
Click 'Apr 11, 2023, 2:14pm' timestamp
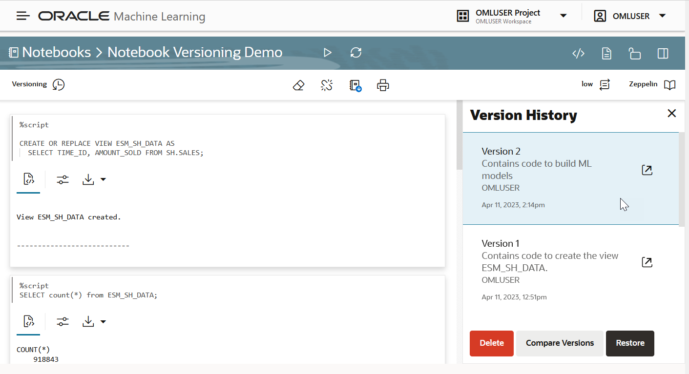tap(513, 205)
